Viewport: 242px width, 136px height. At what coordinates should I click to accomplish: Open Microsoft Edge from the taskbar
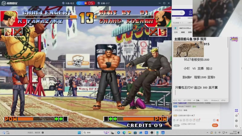click(x=124, y=133)
